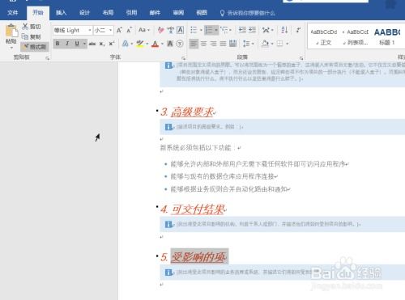The width and height of the screenshot is (405, 300).
Task: Click the distributed alignment icon
Action: pos(232,44)
